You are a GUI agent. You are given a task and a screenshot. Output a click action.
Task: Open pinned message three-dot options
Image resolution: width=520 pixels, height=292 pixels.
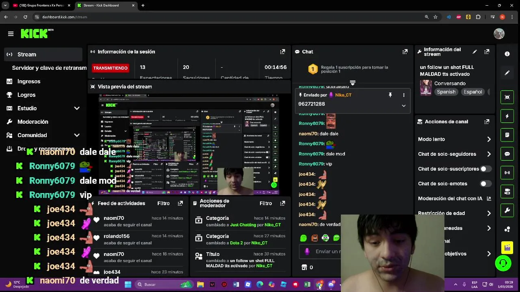(403, 95)
